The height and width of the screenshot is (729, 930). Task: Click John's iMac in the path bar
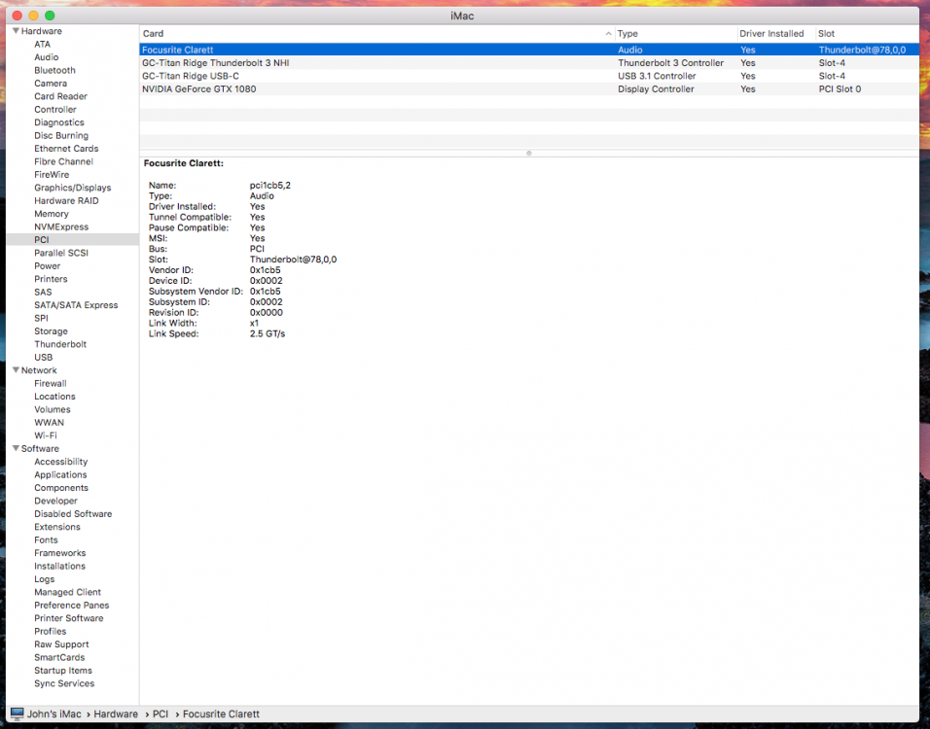tap(54, 713)
